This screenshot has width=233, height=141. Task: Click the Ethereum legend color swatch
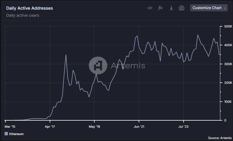click(6, 134)
